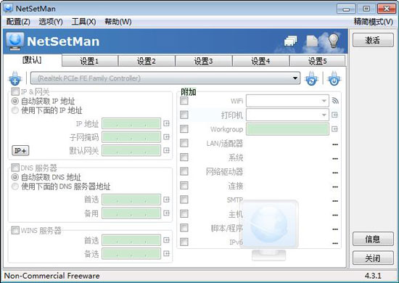This screenshot has width=399, height=283.
Task: Click the light bulb tips icon
Action: [x=334, y=41]
